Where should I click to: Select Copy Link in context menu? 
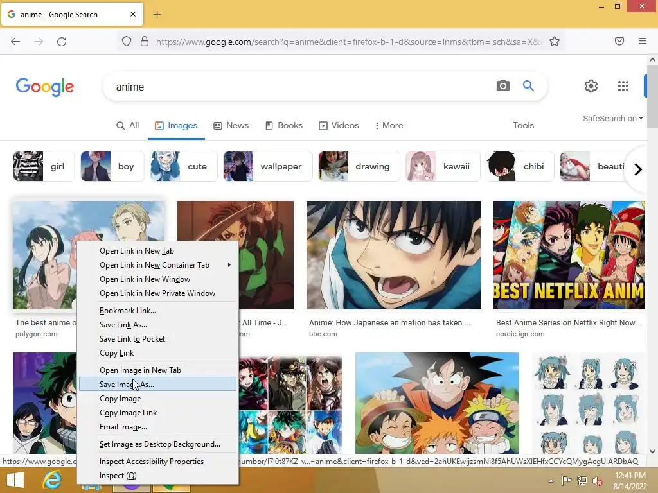(x=158, y=353)
